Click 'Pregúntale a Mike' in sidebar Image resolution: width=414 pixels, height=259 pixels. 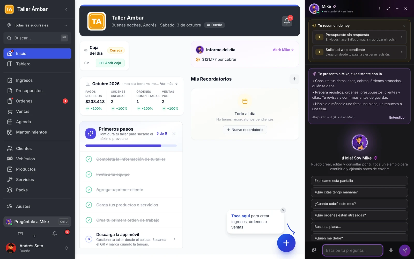(x=37, y=222)
